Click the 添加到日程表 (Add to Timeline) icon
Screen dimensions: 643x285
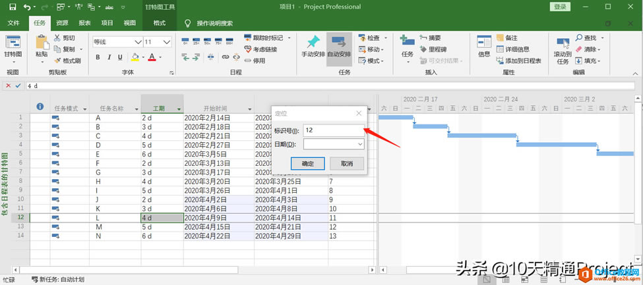[501, 61]
